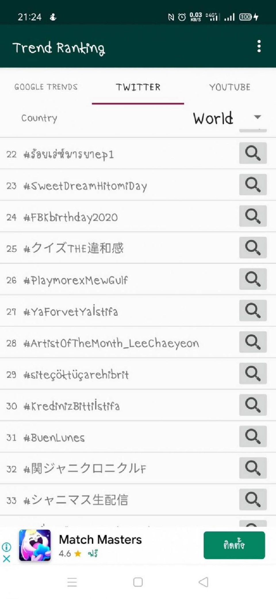The image size is (276, 599).
Task: Switch to the YouTube tab
Action: click(x=230, y=87)
